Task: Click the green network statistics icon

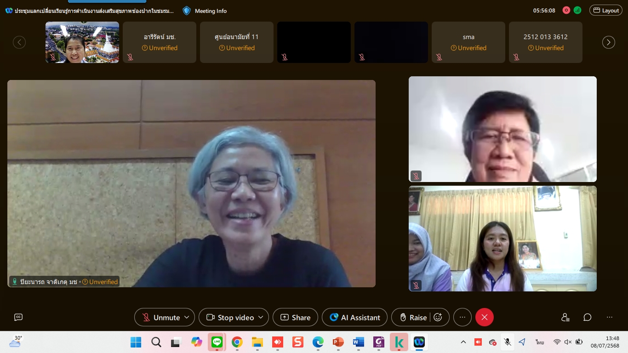Action: click(577, 10)
